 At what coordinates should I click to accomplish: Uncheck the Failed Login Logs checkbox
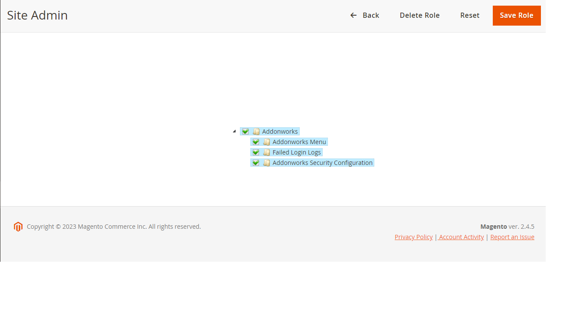[256, 152]
